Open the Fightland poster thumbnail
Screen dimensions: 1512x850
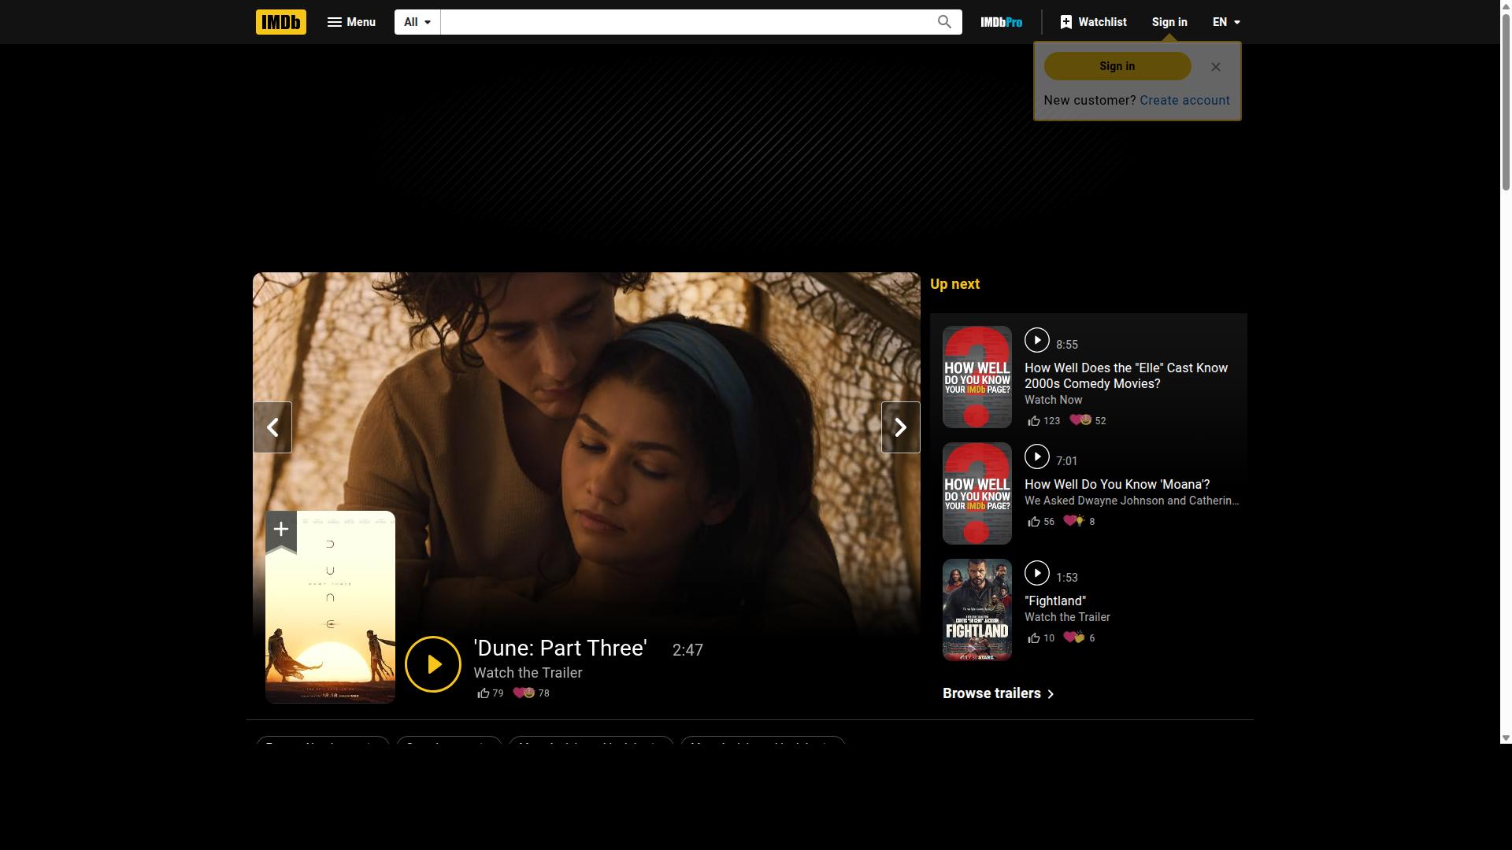coord(977,610)
